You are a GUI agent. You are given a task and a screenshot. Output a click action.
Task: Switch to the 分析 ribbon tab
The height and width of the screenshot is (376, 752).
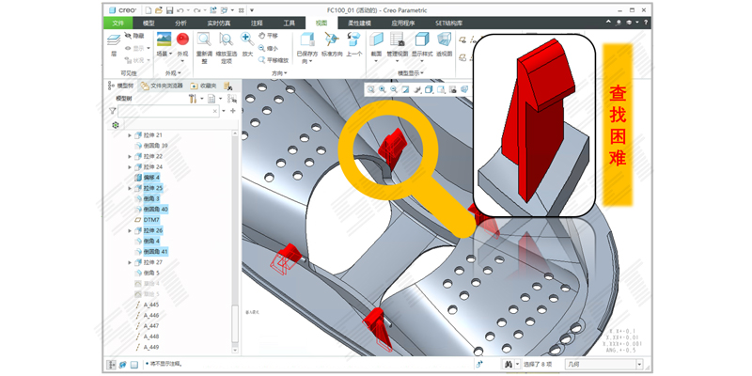click(180, 23)
